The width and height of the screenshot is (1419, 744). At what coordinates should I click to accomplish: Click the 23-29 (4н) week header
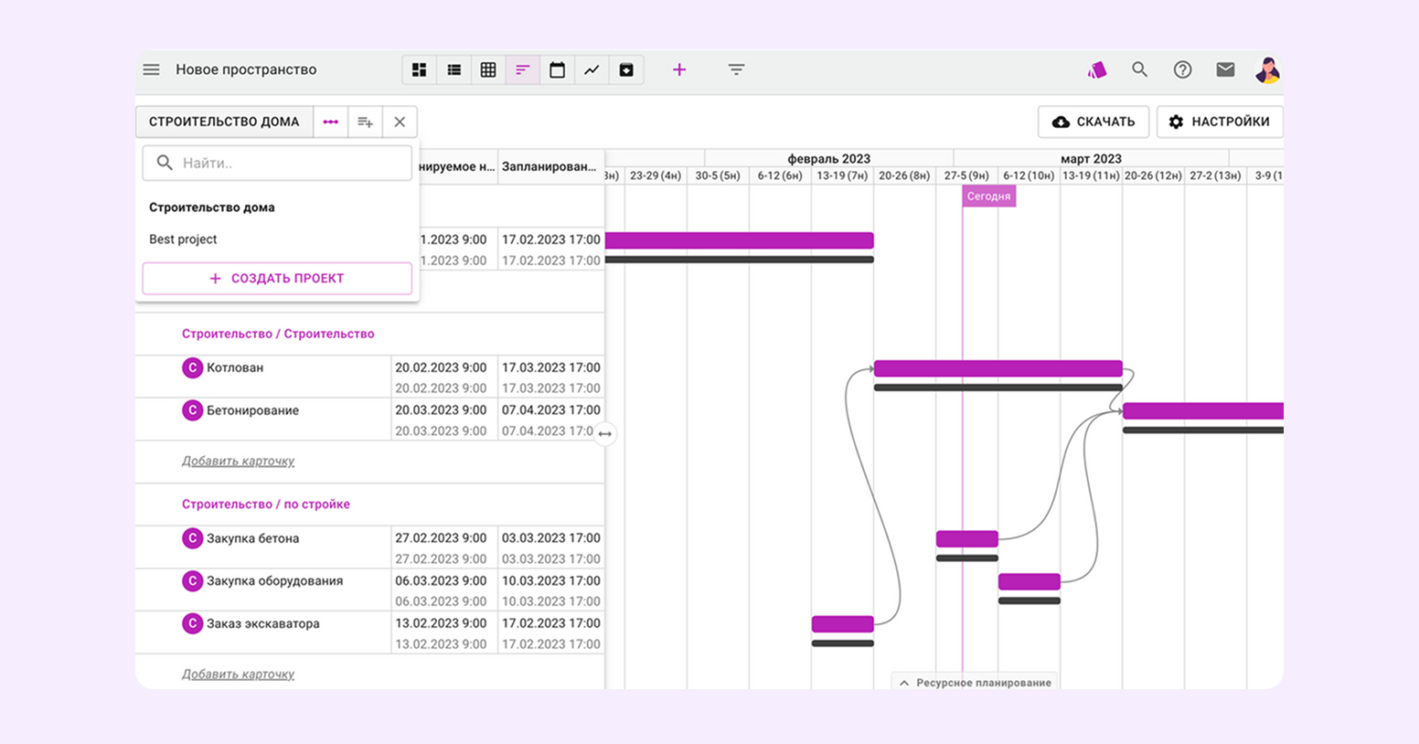[656, 175]
